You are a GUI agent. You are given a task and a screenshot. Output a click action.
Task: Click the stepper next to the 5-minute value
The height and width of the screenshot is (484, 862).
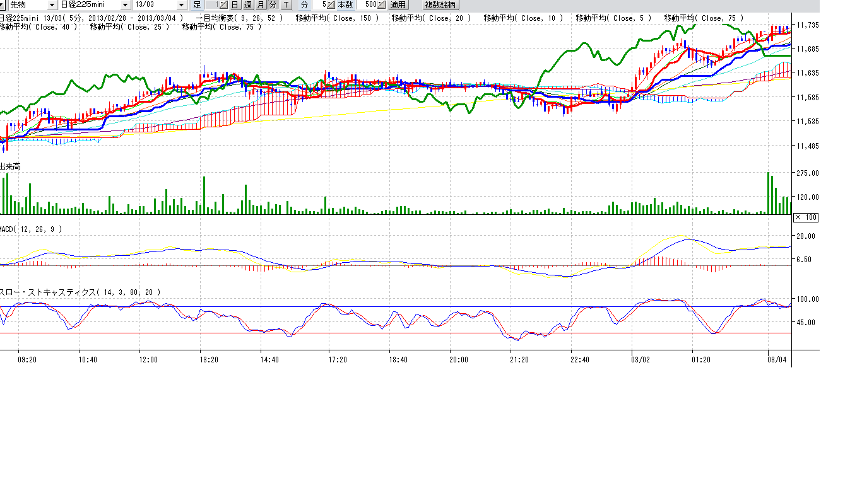330,5
